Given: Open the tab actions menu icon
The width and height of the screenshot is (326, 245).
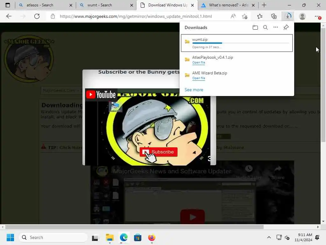Looking at the screenshot, I should click(8, 5).
